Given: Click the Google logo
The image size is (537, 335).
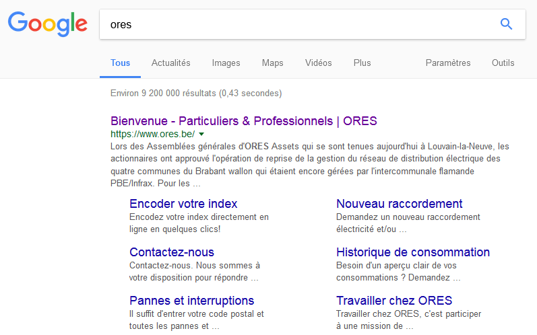Looking at the screenshot, I should (48, 24).
